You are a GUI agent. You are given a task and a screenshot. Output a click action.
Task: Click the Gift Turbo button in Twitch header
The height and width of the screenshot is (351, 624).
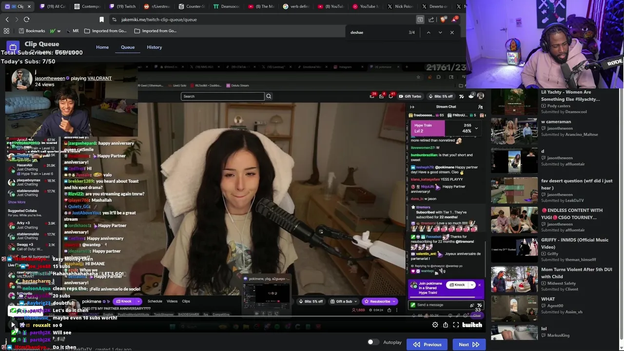(x=410, y=97)
